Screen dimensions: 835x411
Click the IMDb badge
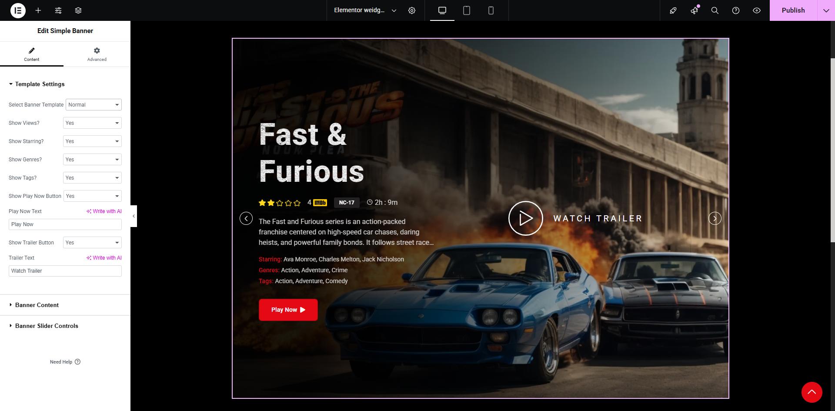(320, 203)
